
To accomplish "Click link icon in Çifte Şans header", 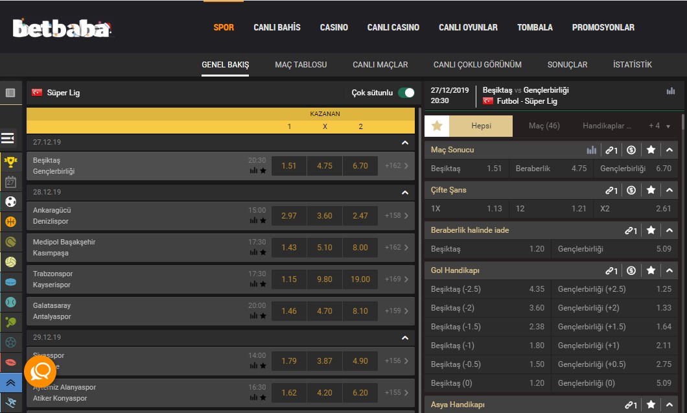I will (x=611, y=190).
